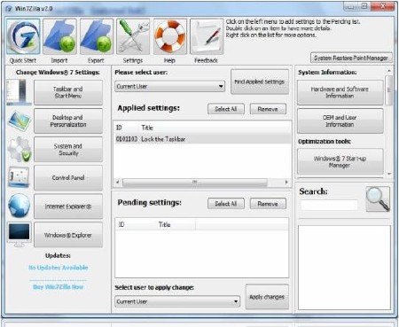Screen dimensions: 399x327
Task: Open the Help lifebuoy icon
Action: coord(170,36)
